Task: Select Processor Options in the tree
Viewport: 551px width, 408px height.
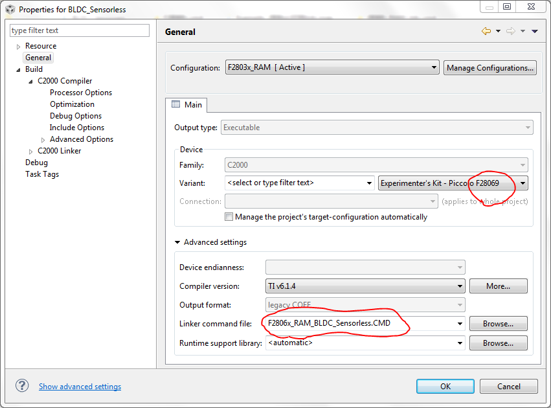Action: click(81, 93)
